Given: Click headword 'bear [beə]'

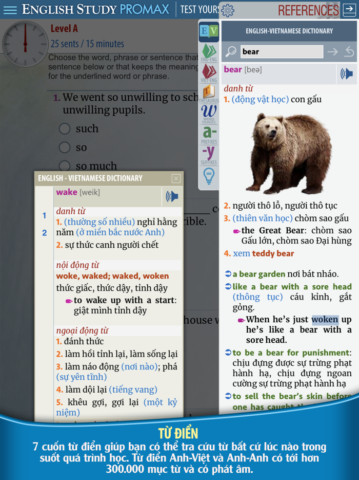Looking at the screenshot, I should coord(243,70).
